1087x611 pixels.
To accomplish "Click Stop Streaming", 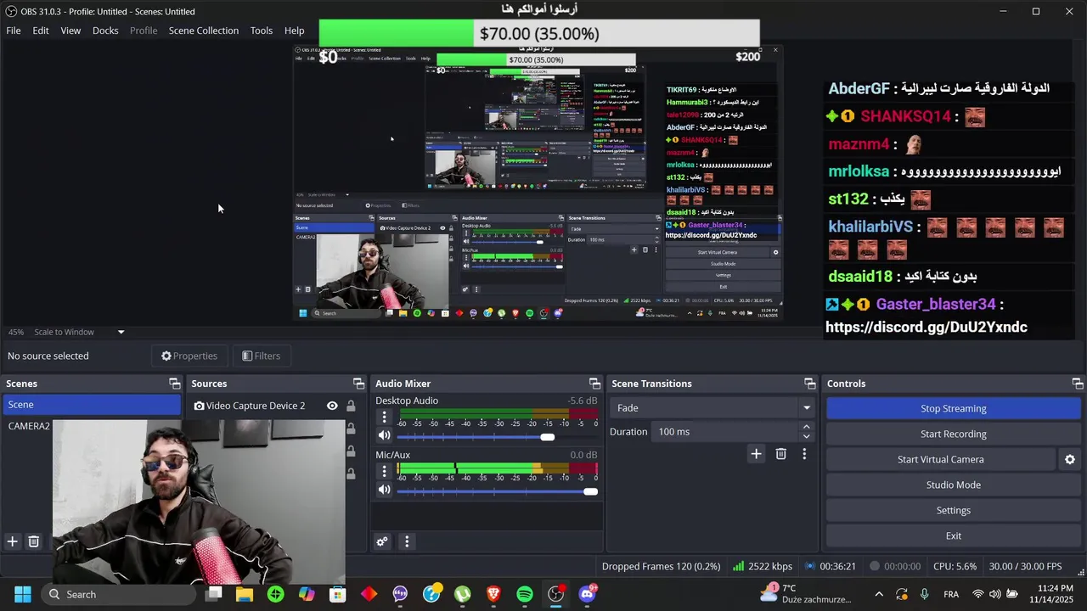I will click(x=953, y=408).
